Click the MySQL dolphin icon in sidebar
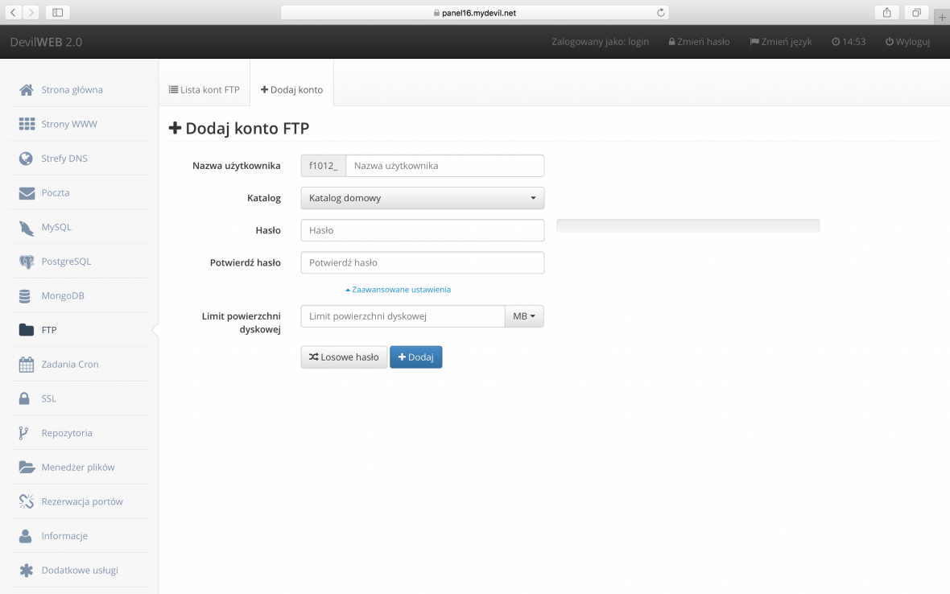Viewport: 950px width, 594px height. point(27,228)
